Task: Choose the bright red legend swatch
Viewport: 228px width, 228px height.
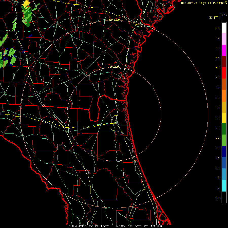Action: [x=224, y=73]
